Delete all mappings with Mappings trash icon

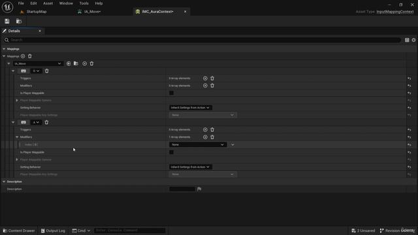(x=30, y=56)
